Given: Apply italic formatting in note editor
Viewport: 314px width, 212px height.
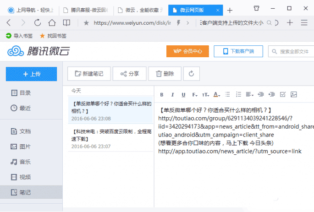Looking at the screenshot, I should pos(172,95).
